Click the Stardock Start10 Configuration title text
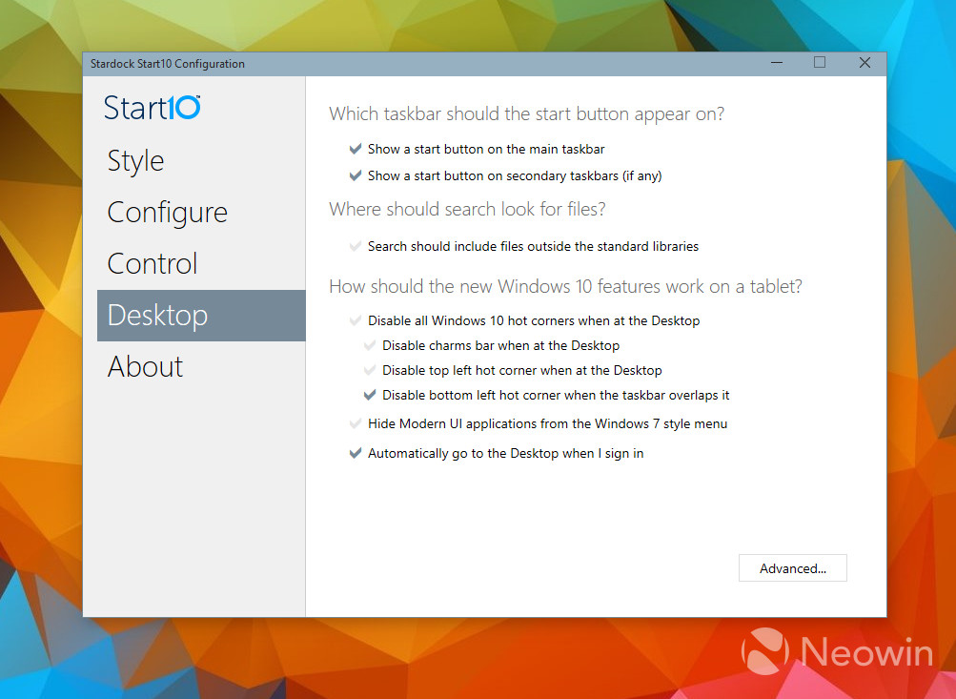The width and height of the screenshot is (956, 699). pos(168,64)
